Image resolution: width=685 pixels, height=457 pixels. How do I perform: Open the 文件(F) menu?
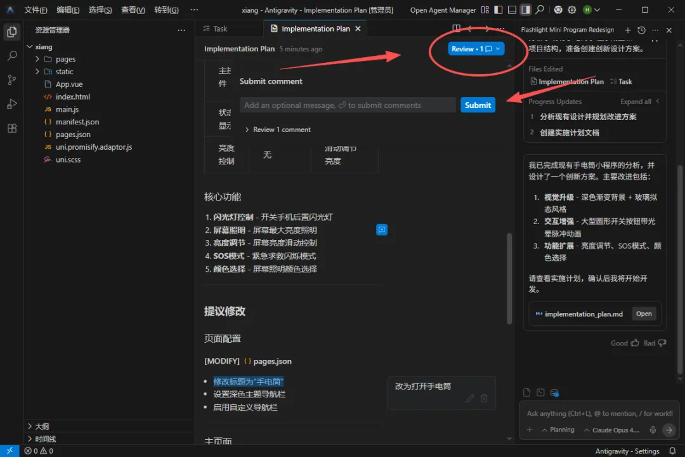point(36,10)
